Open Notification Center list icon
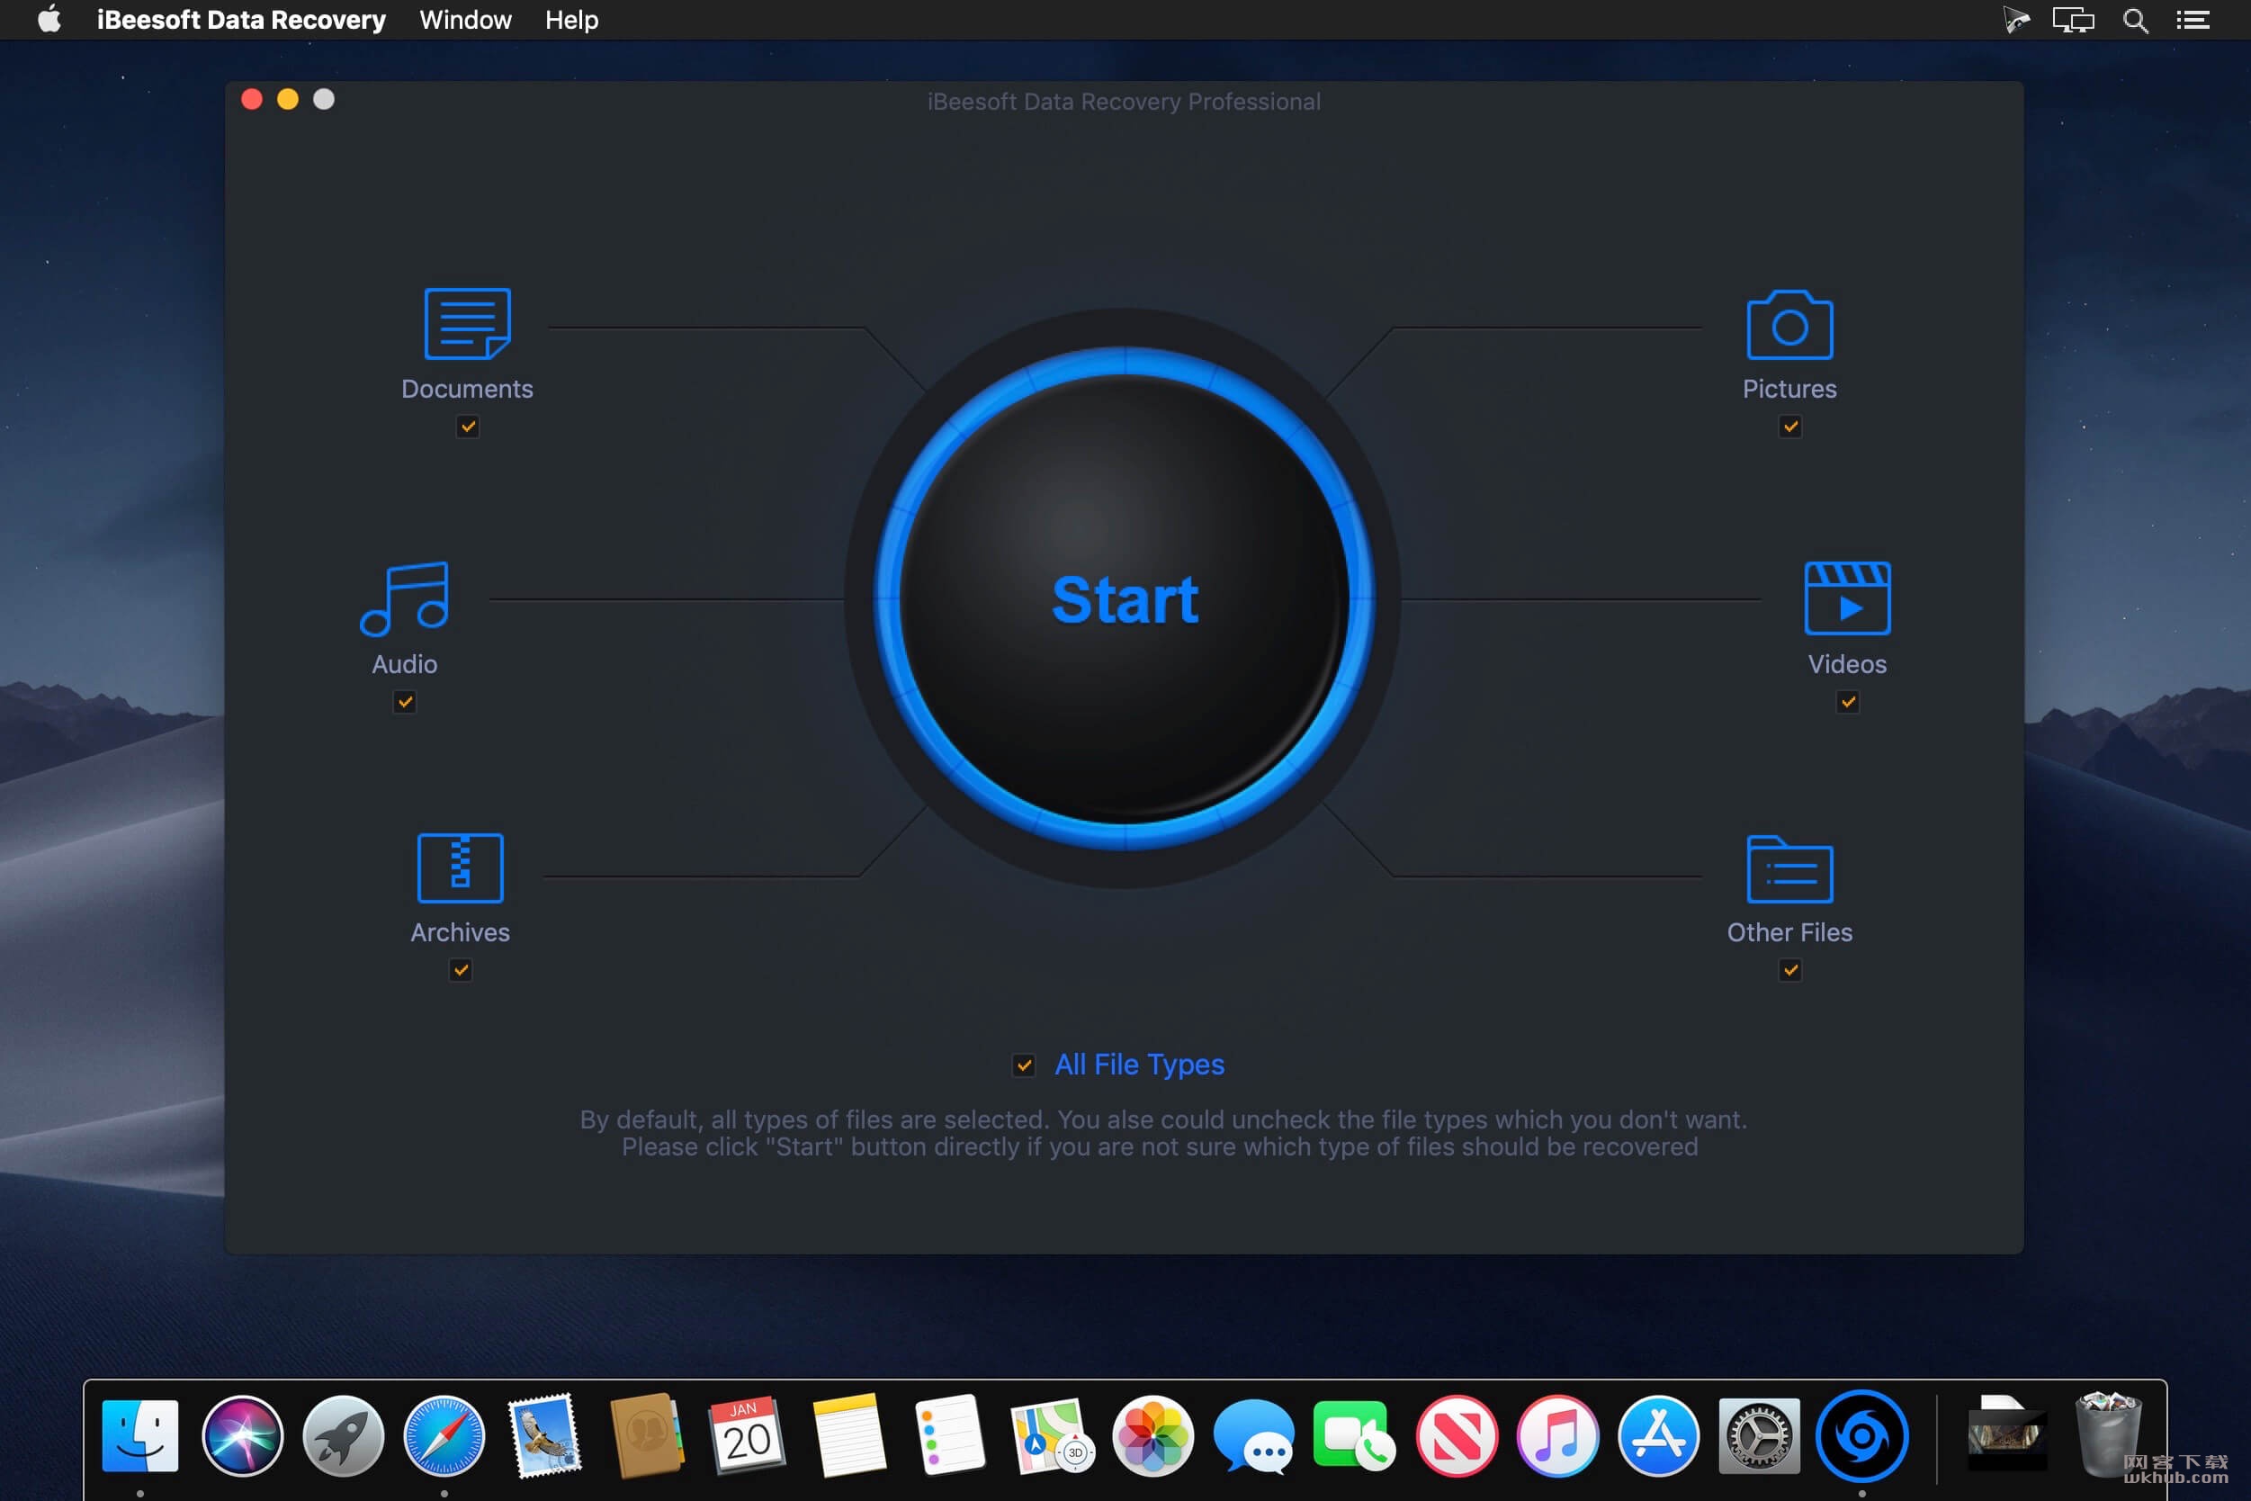The width and height of the screenshot is (2251, 1501). point(2193,20)
